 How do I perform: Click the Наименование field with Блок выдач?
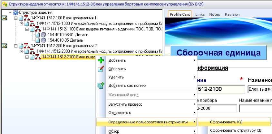click(260, 89)
